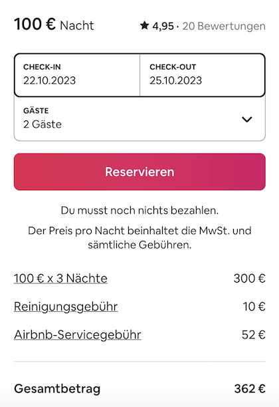Open the 20 Bewertungen reviews link

click(x=224, y=26)
